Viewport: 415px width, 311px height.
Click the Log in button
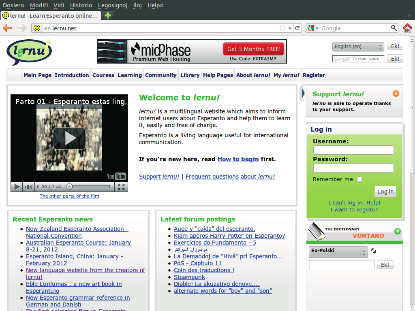point(385,192)
